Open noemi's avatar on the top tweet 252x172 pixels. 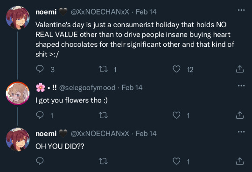(x=18, y=18)
